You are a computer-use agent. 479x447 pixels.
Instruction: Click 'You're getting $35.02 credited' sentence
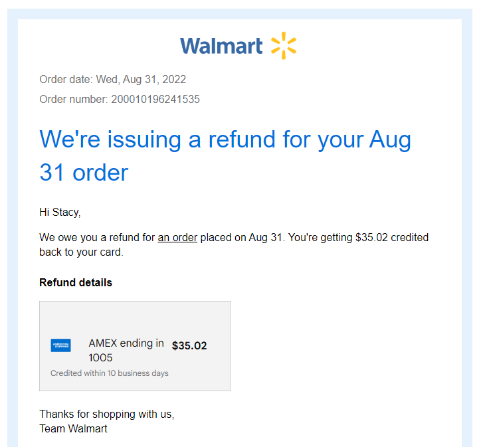pyautogui.click(x=358, y=238)
